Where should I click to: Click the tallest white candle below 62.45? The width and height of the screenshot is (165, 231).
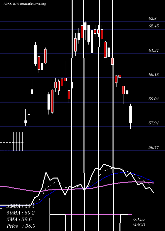click(x=92, y=42)
